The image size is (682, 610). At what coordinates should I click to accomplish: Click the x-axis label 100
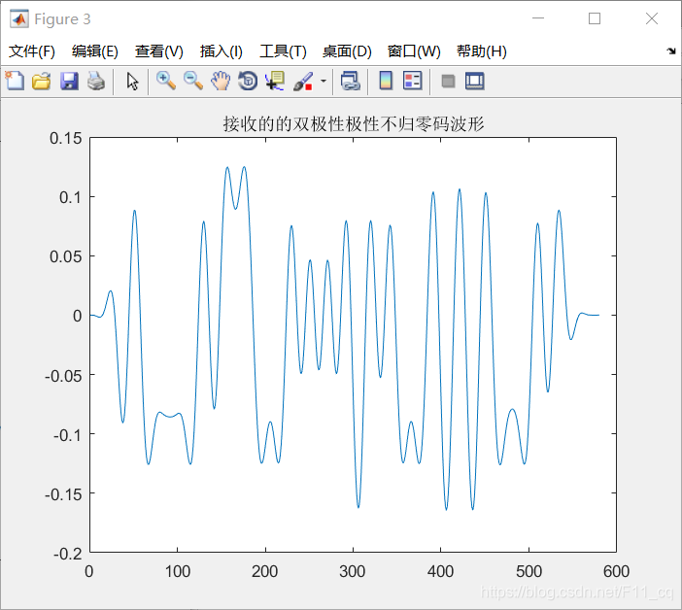(x=177, y=571)
